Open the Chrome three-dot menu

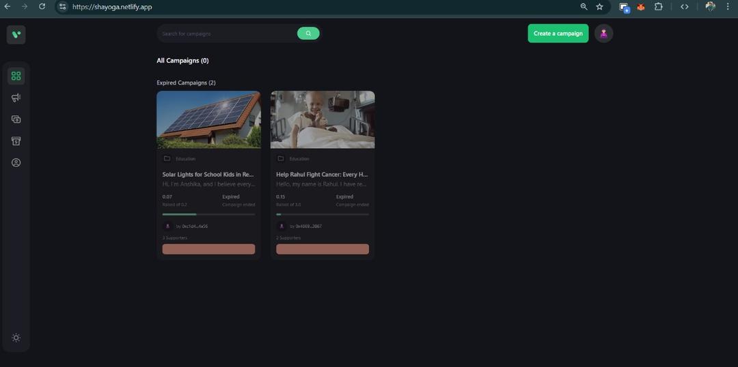point(728,7)
